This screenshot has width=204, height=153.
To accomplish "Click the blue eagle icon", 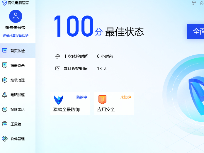I will 58,100.
